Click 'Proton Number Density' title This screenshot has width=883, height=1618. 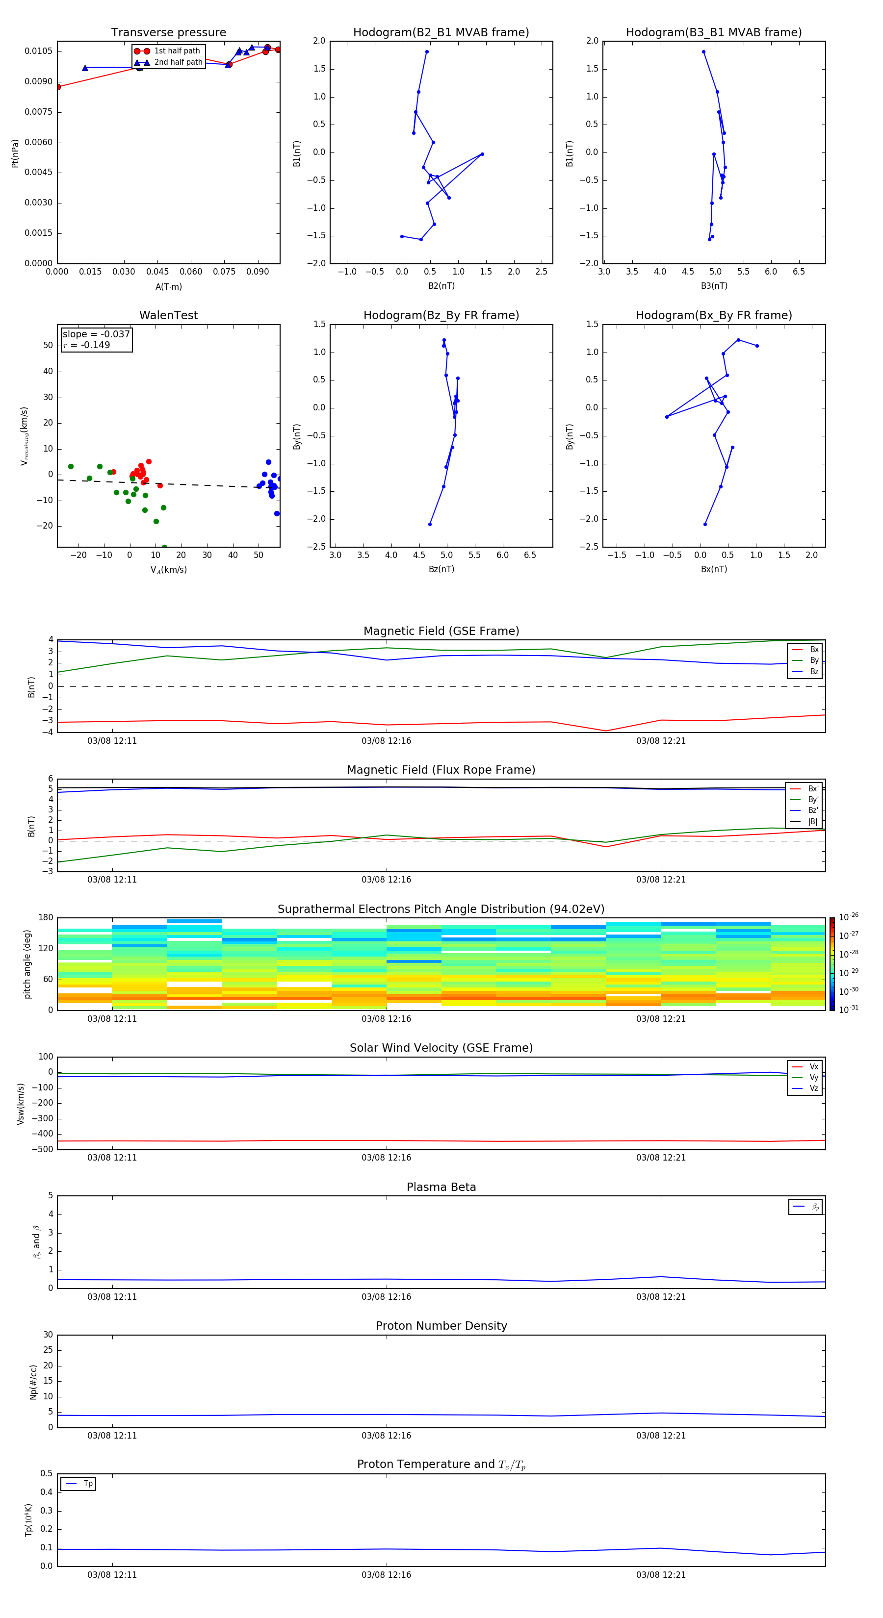click(x=441, y=1326)
